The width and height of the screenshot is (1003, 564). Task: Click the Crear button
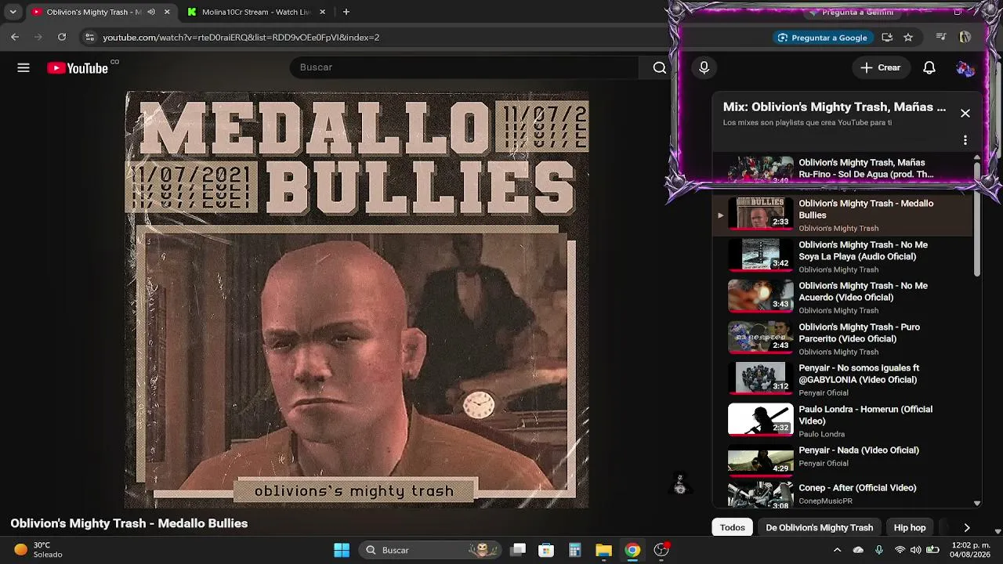[880, 68]
